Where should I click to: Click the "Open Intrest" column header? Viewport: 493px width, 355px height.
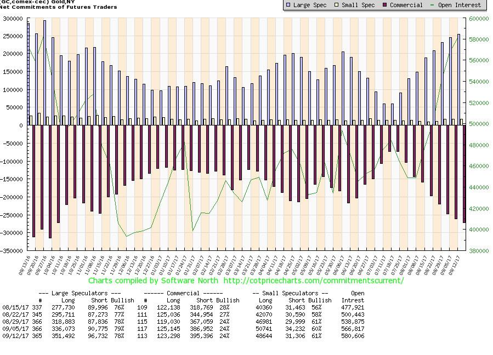[x=353, y=296]
